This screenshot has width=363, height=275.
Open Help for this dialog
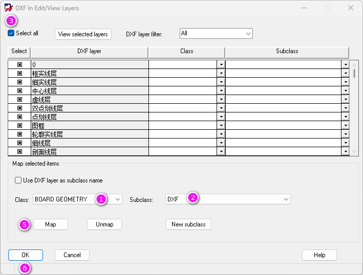(x=319, y=255)
